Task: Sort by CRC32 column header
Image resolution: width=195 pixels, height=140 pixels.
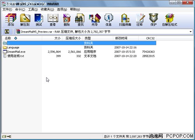Action: click(147, 38)
